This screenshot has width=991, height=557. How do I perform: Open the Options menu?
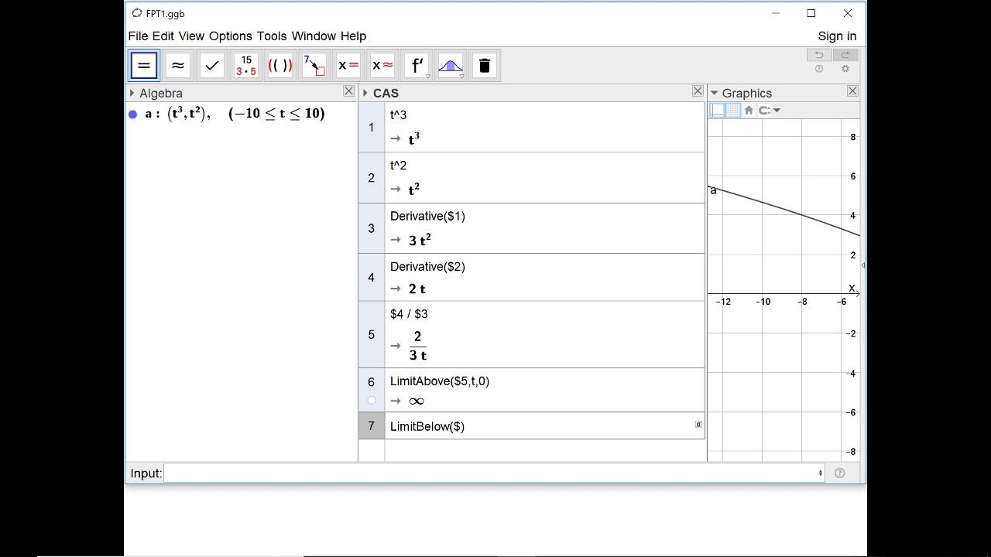click(x=231, y=36)
